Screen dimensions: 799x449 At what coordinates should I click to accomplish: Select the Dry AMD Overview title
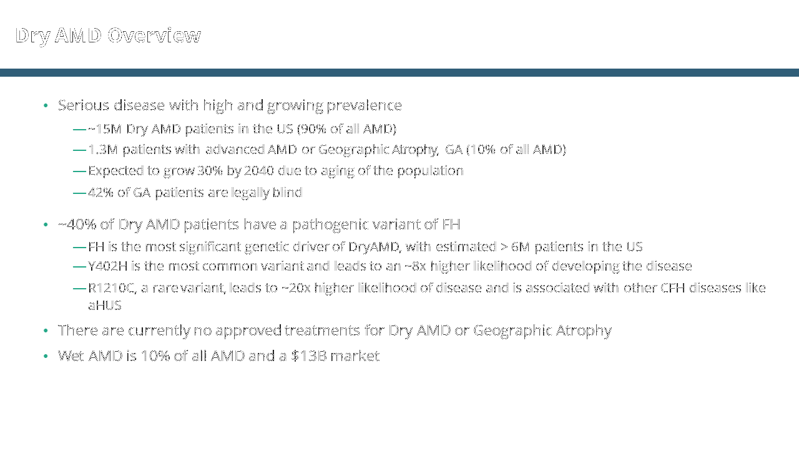[x=107, y=36]
